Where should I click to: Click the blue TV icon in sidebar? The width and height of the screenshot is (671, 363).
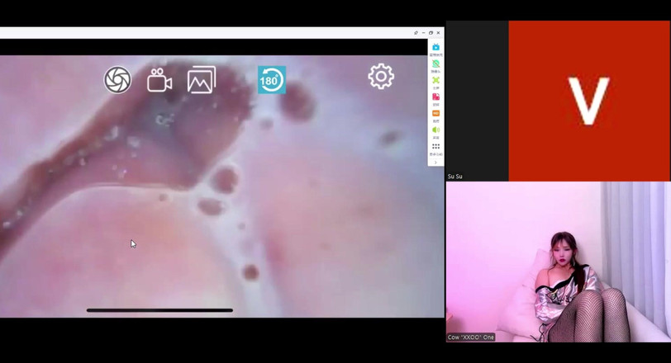pos(435,48)
